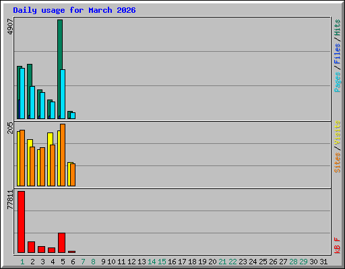
Task: Select the orange sites bar for day 4
Action: 53,165
